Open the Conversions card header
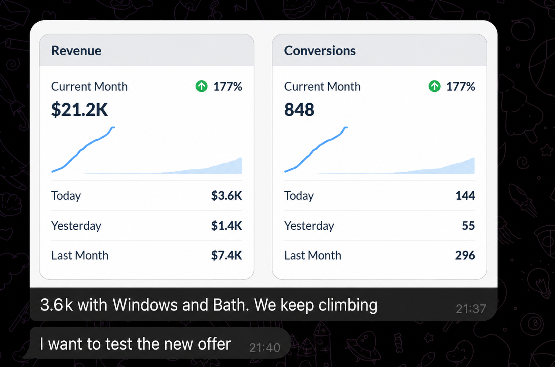The height and width of the screenshot is (367, 555). click(379, 50)
